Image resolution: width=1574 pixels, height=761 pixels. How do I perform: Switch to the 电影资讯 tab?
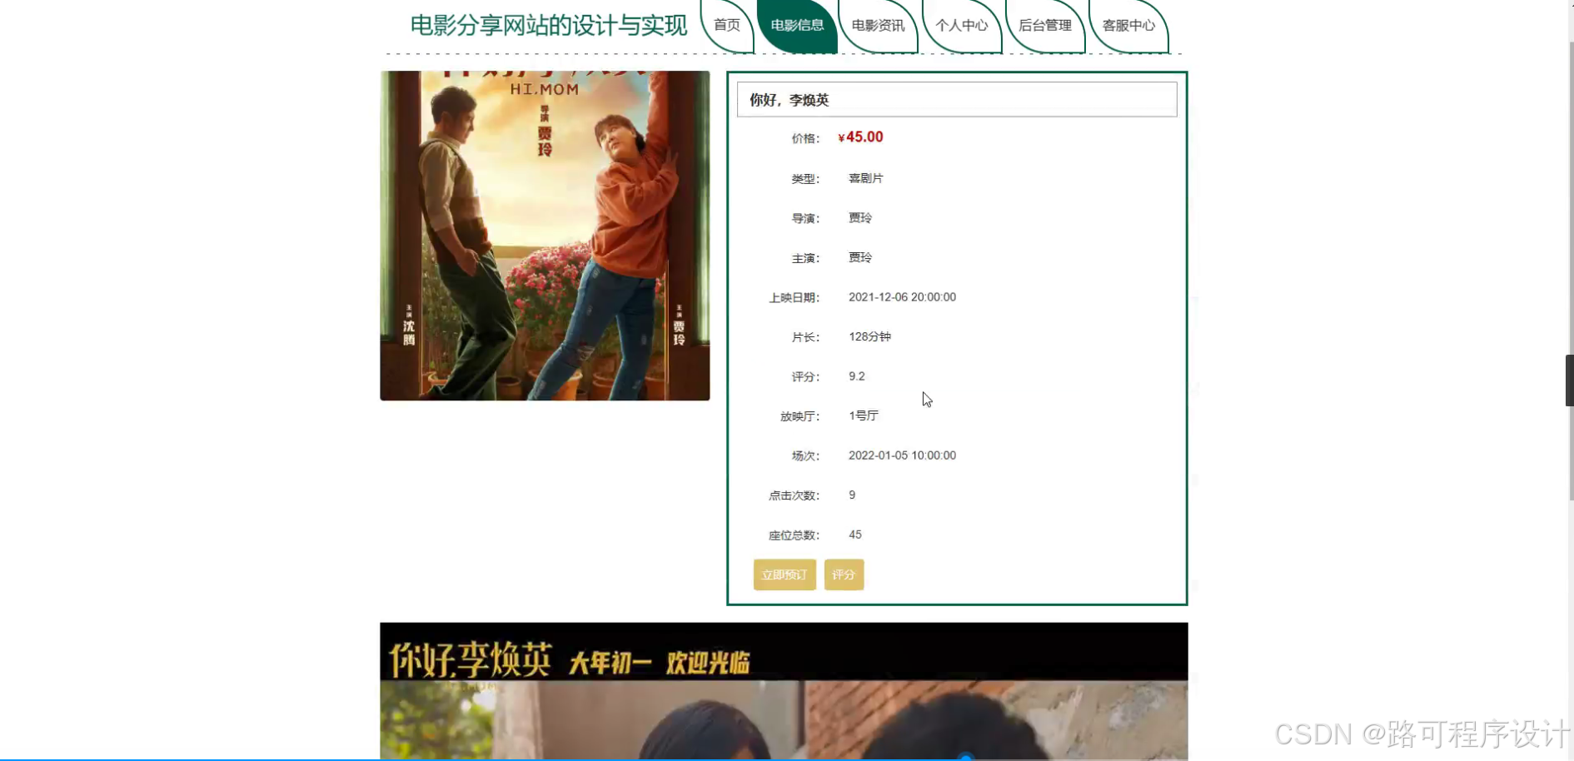point(878,26)
